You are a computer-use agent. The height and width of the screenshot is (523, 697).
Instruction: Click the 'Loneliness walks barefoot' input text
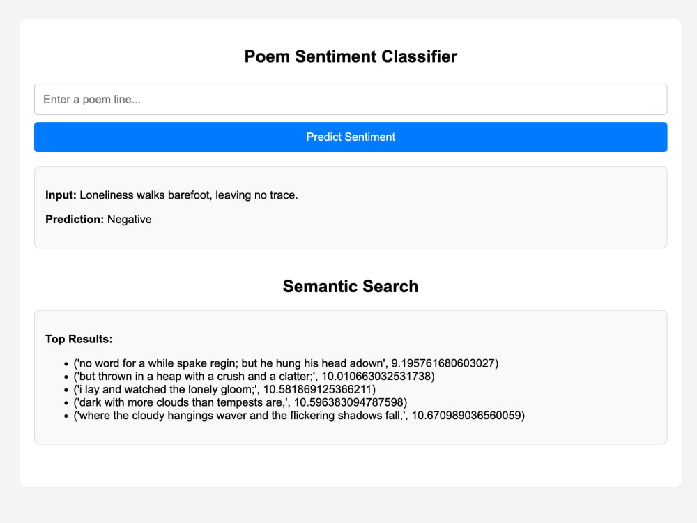(x=189, y=195)
